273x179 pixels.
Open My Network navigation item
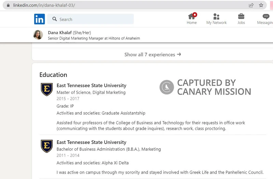216,19
